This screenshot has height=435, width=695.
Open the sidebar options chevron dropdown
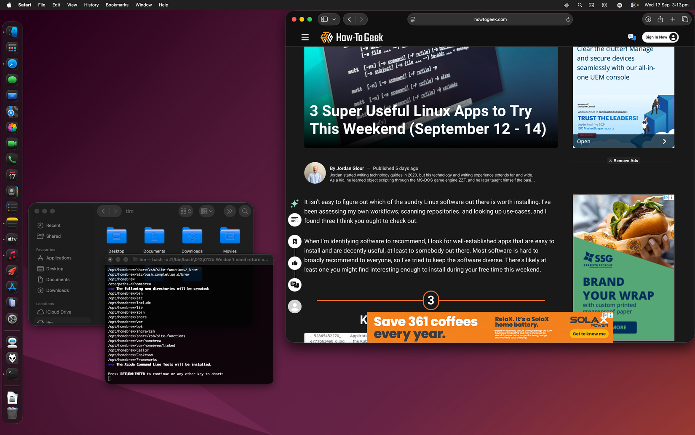(x=334, y=19)
